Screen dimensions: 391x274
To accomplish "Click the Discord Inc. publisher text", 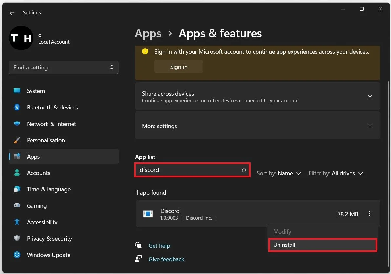I will [x=199, y=218].
